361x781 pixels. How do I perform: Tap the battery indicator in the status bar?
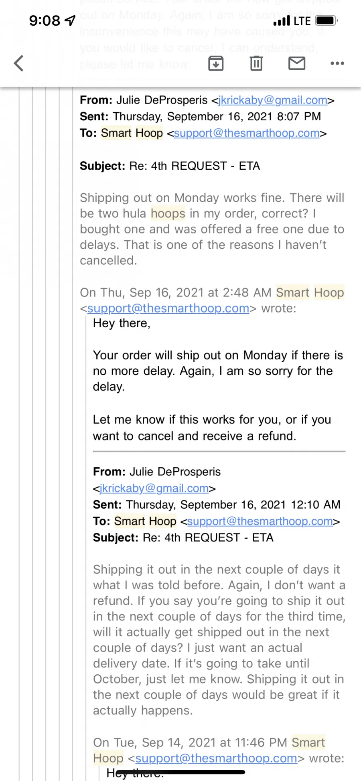pos(327,20)
